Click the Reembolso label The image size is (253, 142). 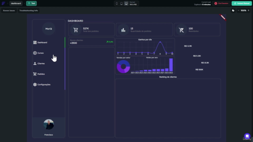pyautogui.click(x=194, y=31)
